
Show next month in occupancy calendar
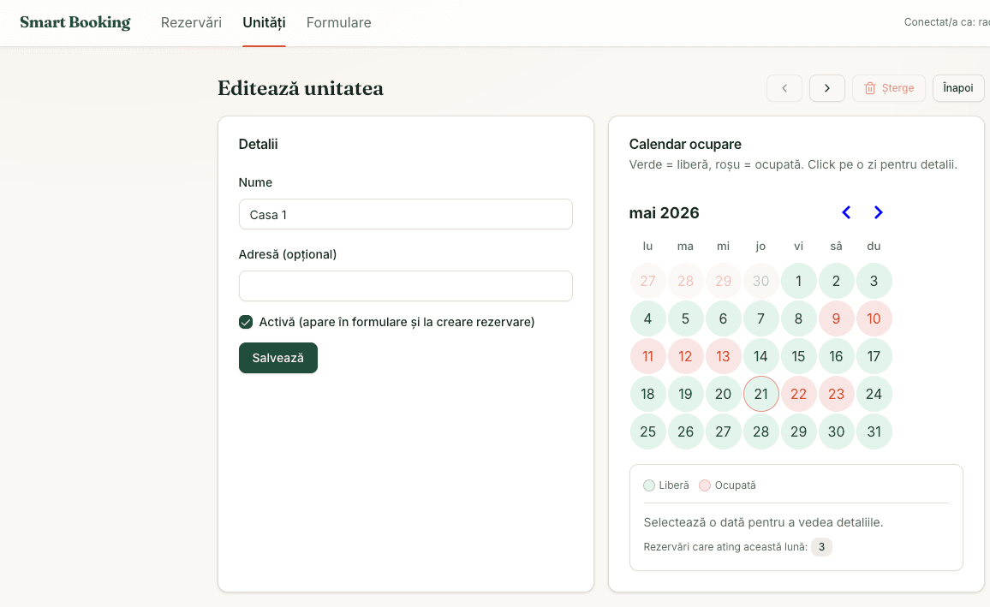point(878,212)
